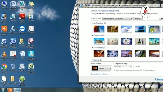163x92 pixels.
Task: Open the hp - Shortcut folder icon
Action: click(22, 42)
